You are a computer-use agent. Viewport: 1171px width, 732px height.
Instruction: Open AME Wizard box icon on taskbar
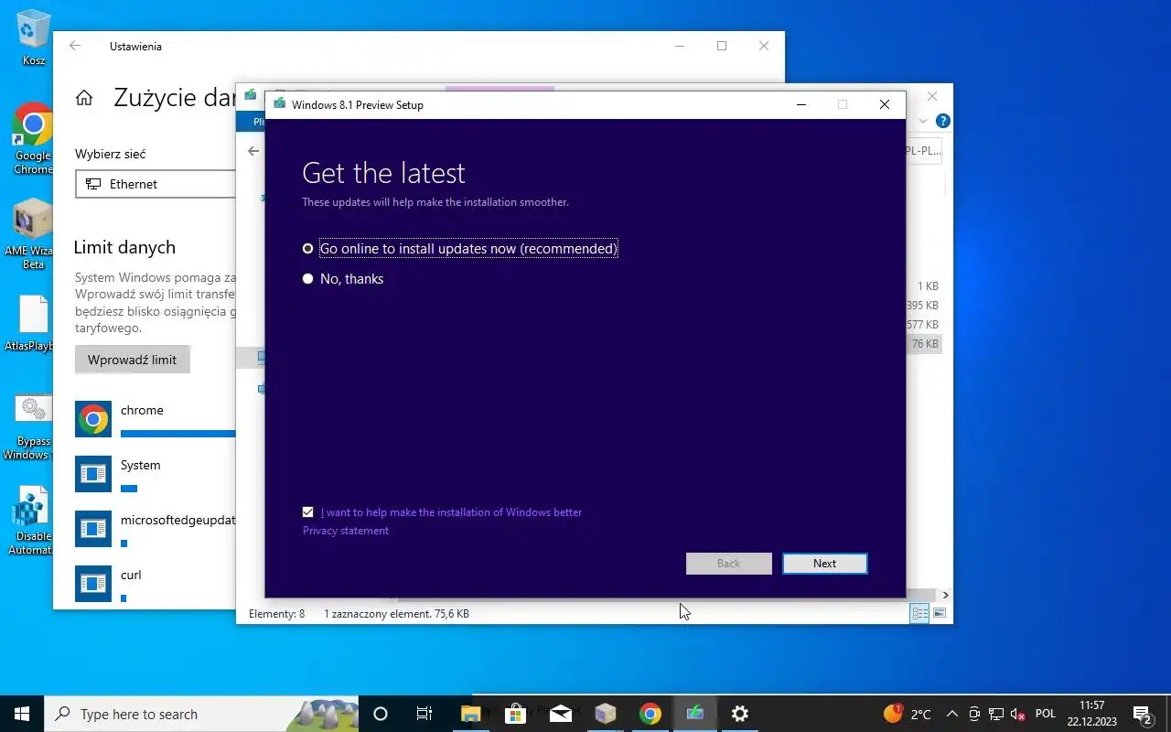(605, 714)
